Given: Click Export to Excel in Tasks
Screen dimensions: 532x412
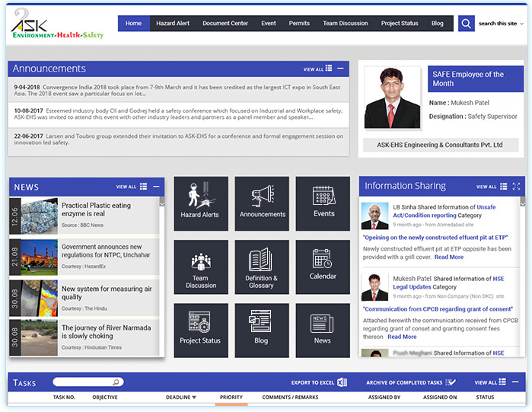Looking at the screenshot, I should [319, 382].
